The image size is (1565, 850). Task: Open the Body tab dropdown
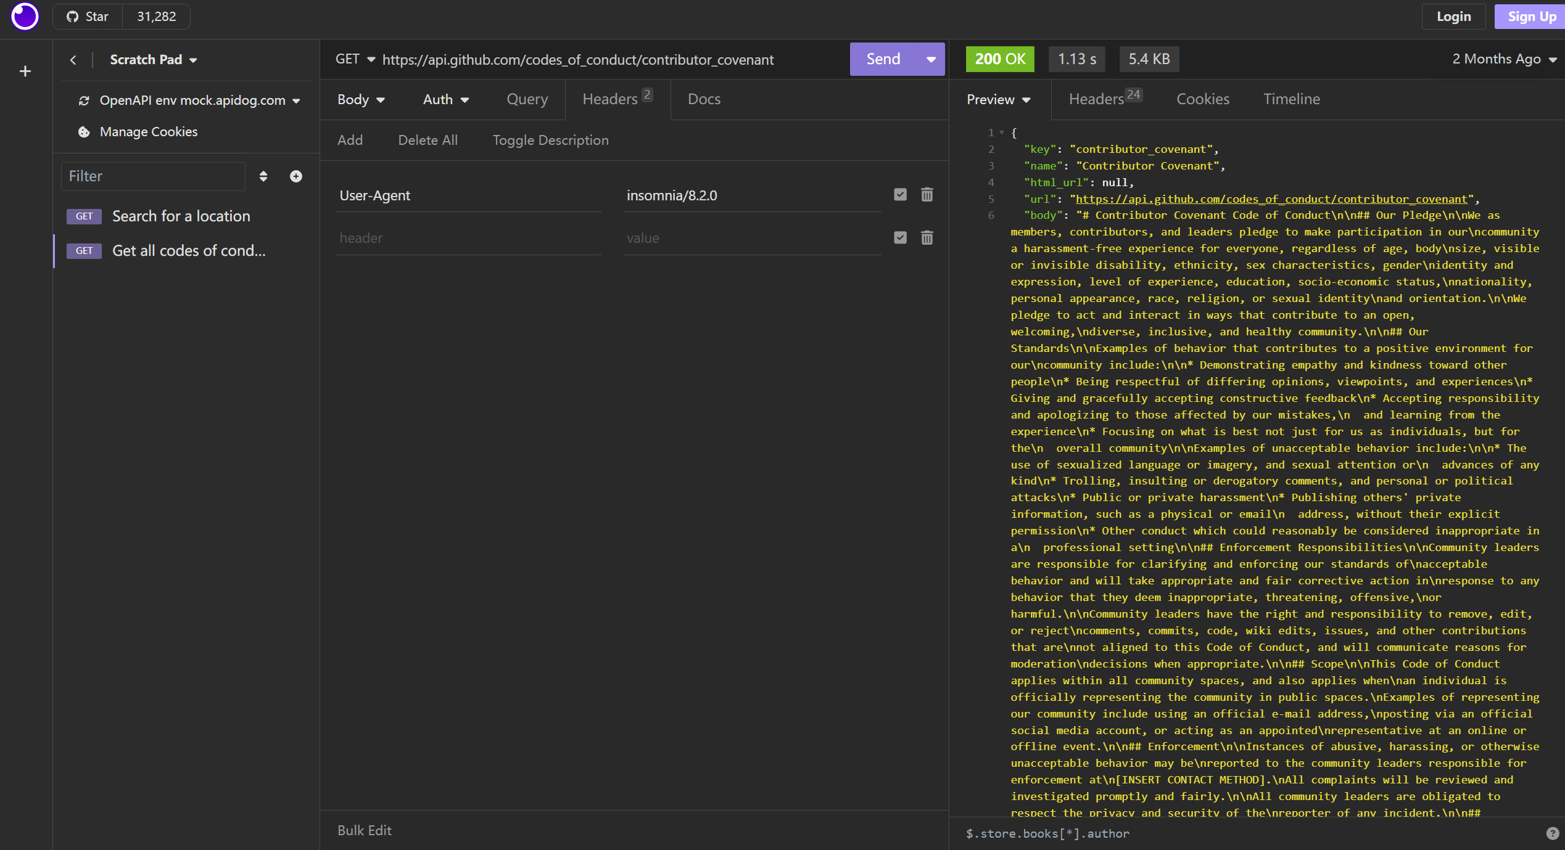[x=361, y=99]
